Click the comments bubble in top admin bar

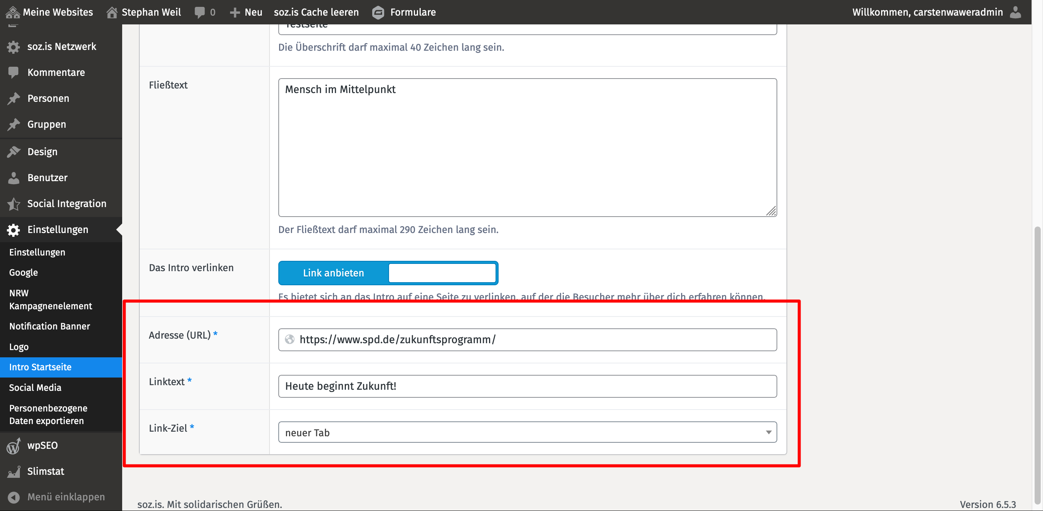point(200,12)
